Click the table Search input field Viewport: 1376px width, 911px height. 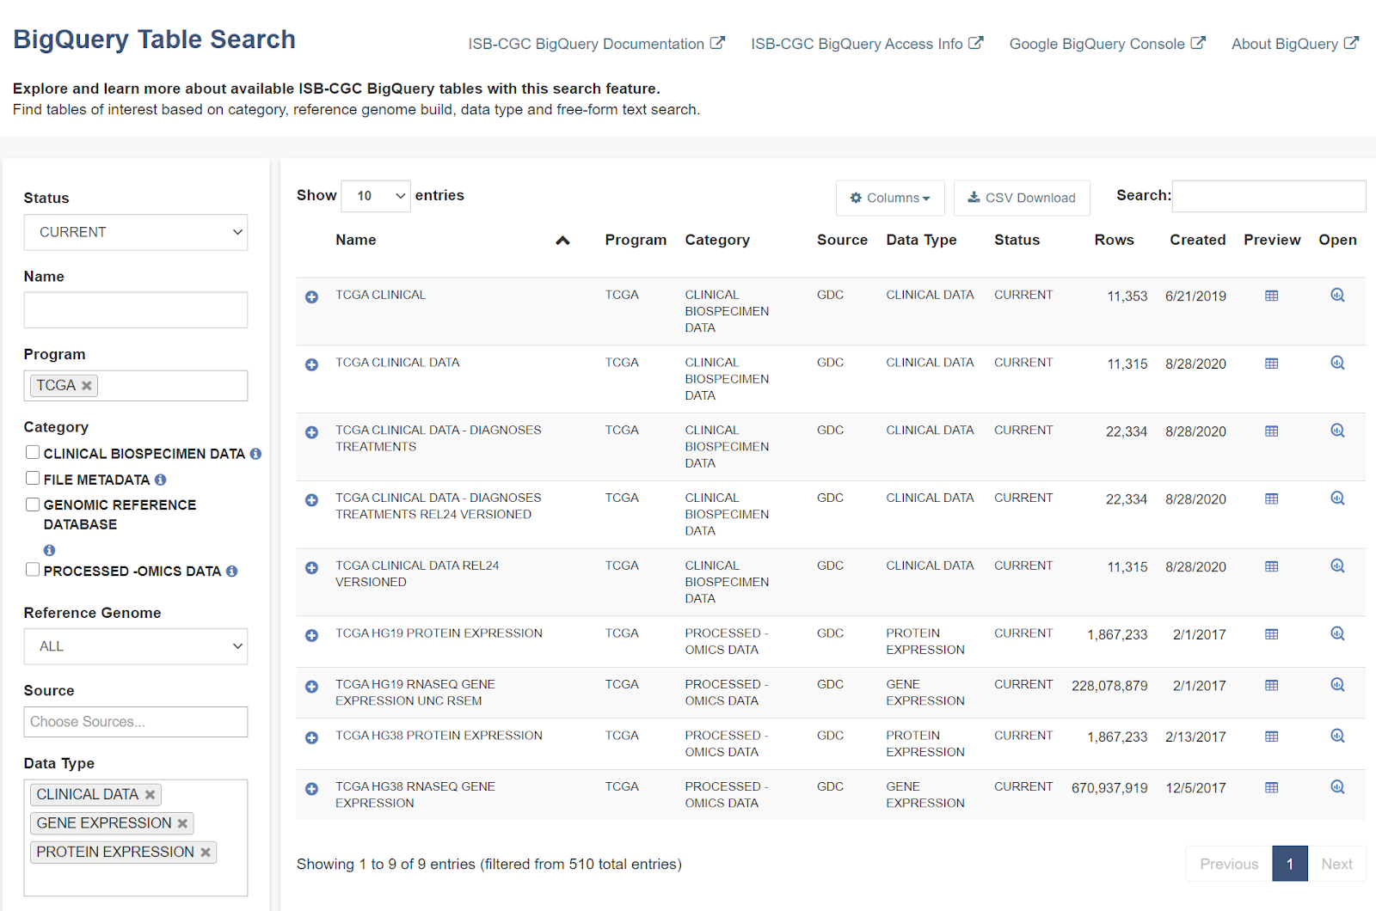[x=1268, y=196]
